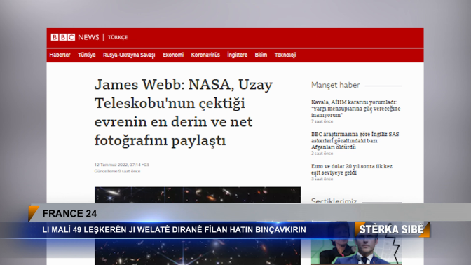Open the Koronavirüs section

pos(205,55)
